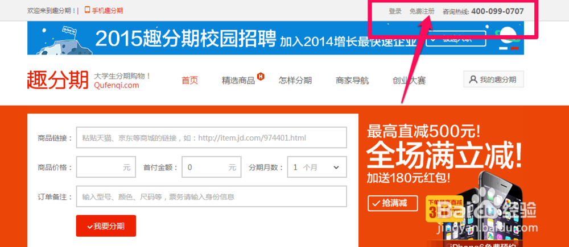Focus the 订单备注 input field

pyautogui.click(x=211, y=196)
